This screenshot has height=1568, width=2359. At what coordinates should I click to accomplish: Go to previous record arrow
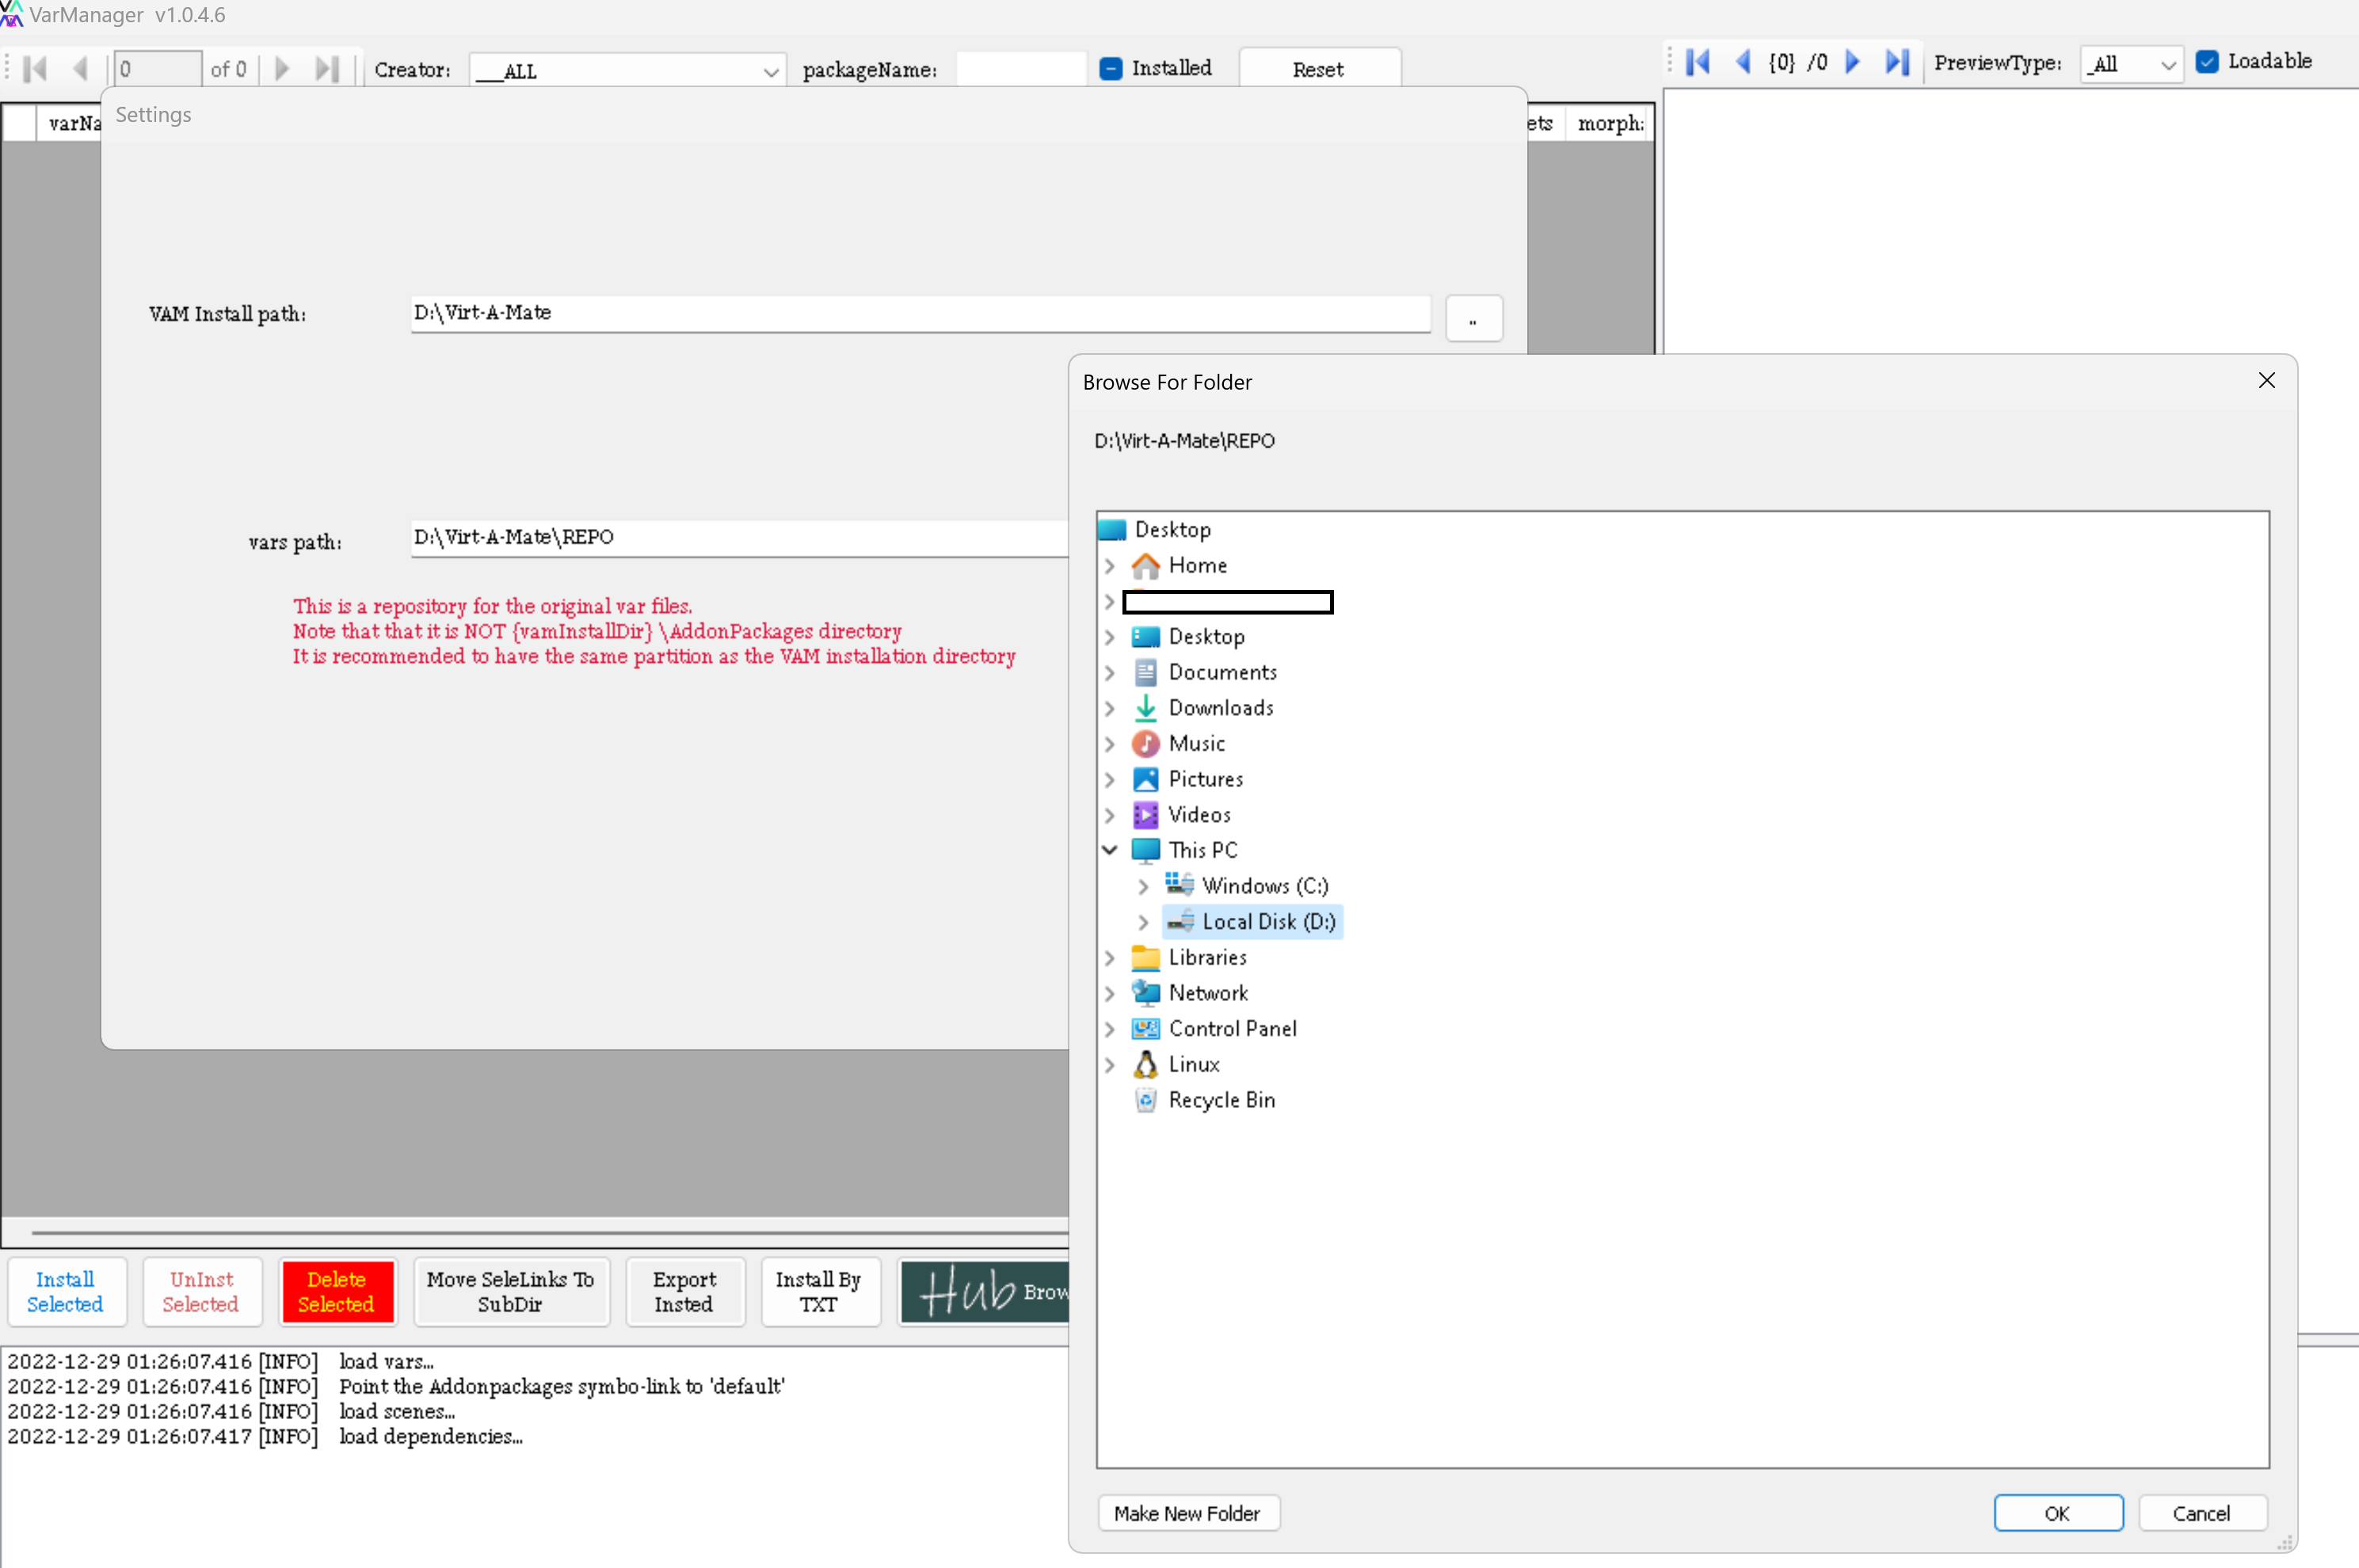point(82,68)
